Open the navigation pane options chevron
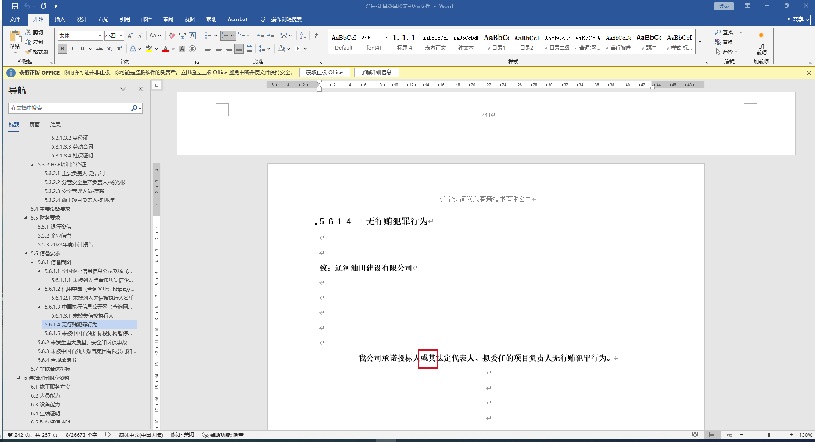The image size is (815, 442). 123,89
